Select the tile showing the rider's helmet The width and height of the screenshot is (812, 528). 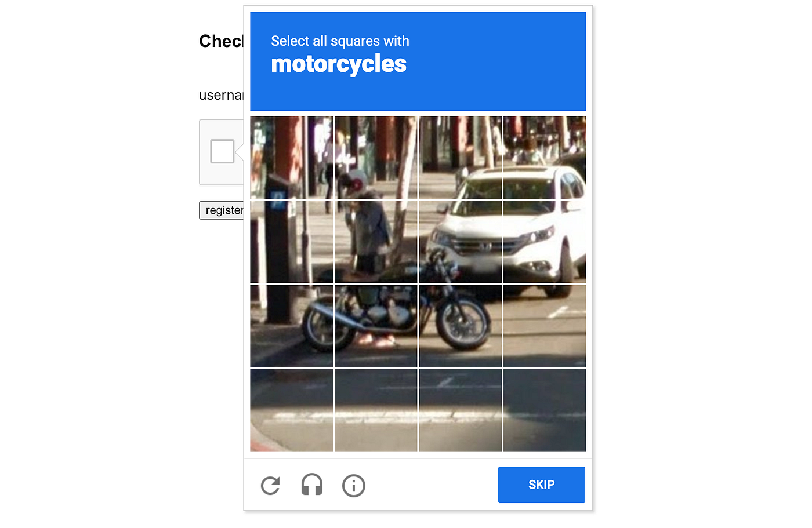(376, 158)
